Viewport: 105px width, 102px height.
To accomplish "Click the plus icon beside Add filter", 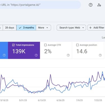I will [90, 28].
